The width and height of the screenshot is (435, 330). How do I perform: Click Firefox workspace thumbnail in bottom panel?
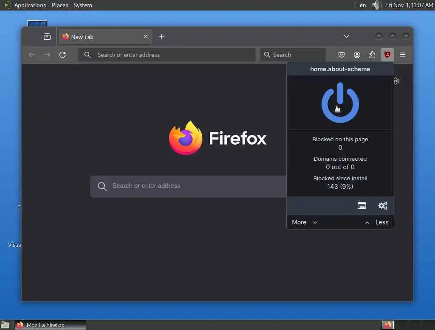point(387,325)
